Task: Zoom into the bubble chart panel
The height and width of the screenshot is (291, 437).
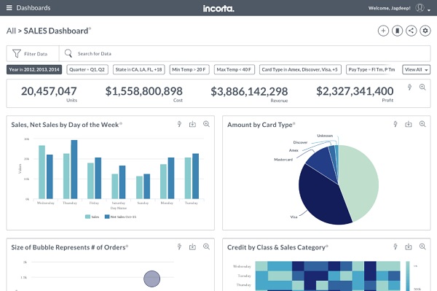Action: (206, 247)
